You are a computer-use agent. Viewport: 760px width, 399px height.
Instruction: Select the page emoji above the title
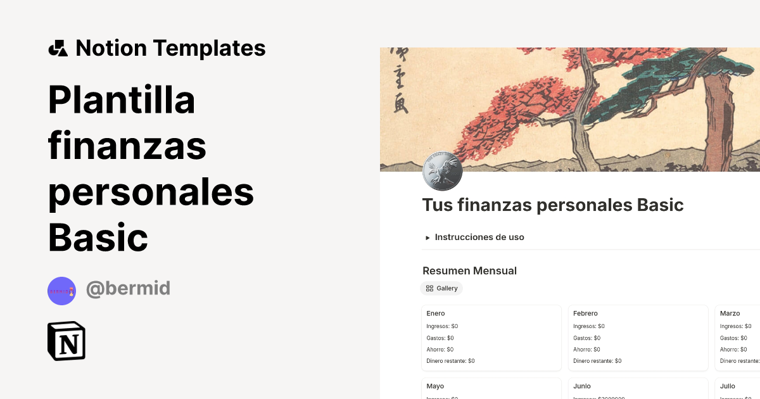point(442,171)
